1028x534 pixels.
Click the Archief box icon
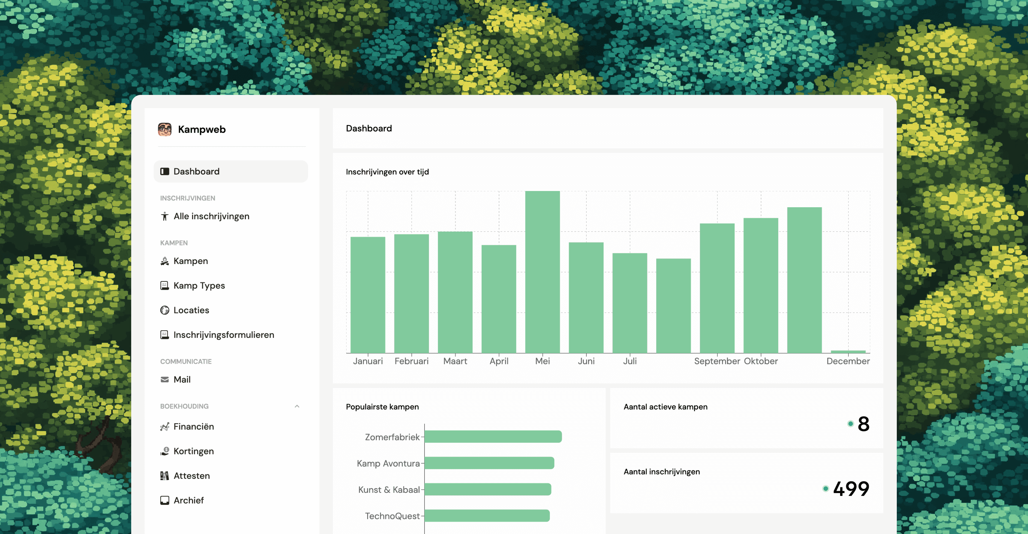pyautogui.click(x=165, y=500)
